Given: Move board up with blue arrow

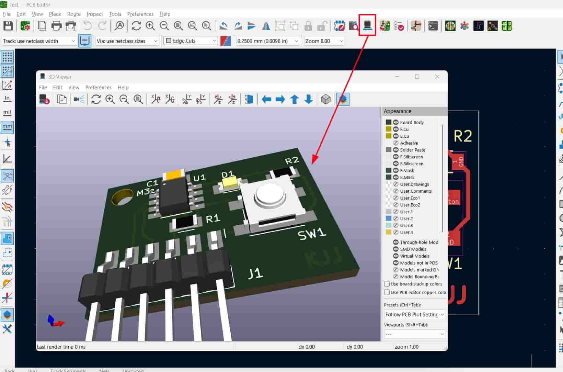Looking at the screenshot, I should click(x=295, y=99).
